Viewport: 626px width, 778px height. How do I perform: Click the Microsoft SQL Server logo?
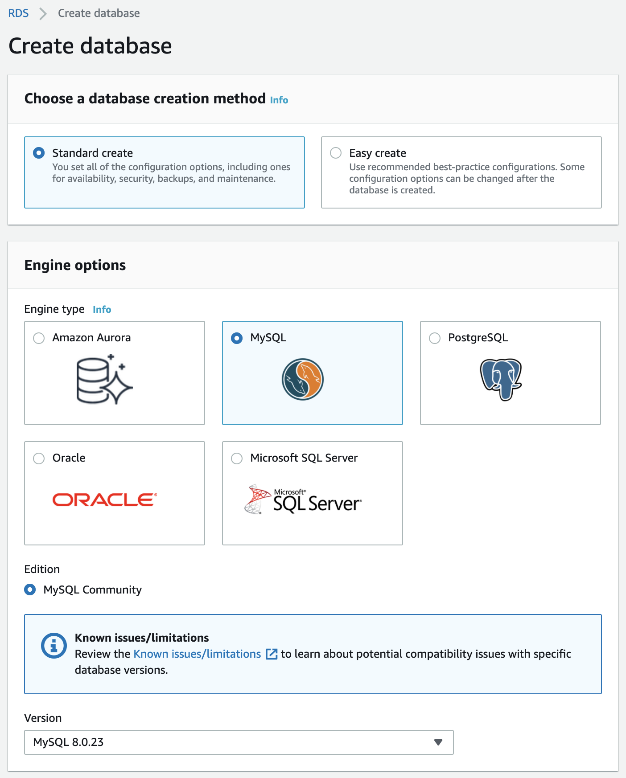click(303, 500)
